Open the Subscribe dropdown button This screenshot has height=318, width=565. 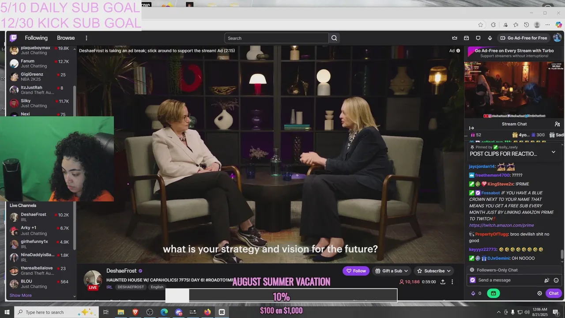(x=433, y=271)
